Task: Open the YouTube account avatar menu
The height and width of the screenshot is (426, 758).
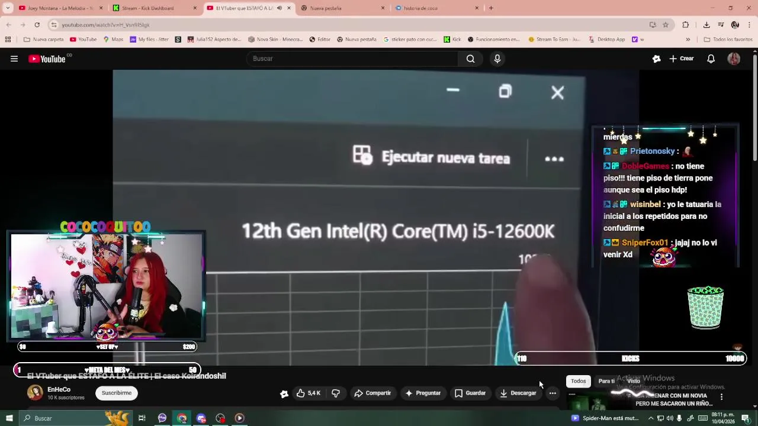Action: pyautogui.click(x=734, y=59)
